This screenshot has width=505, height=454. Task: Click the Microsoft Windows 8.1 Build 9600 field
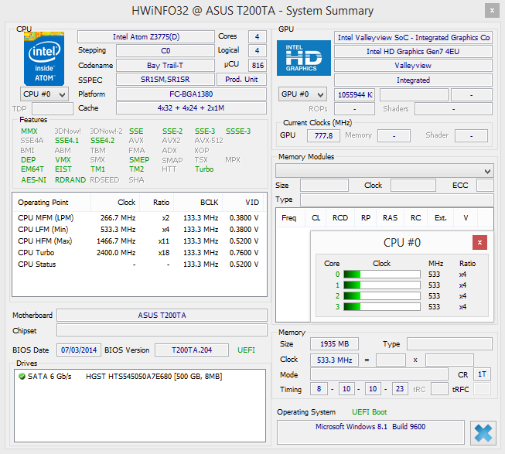(370, 432)
